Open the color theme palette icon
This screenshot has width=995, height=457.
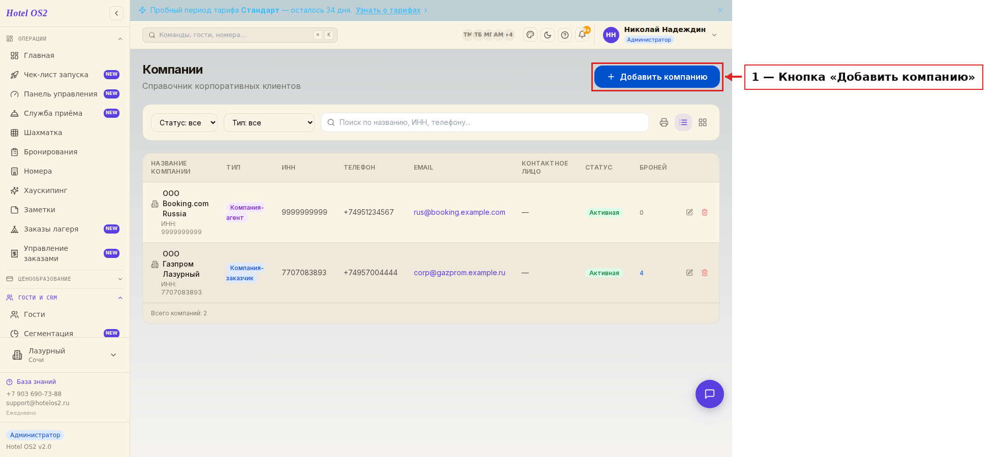point(530,35)
